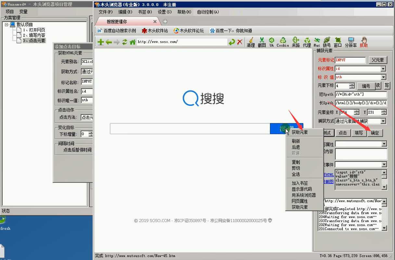The width and height of the screenshot is (395, 260).
Task: Click the 父元素 button
Action: [378, 60]
